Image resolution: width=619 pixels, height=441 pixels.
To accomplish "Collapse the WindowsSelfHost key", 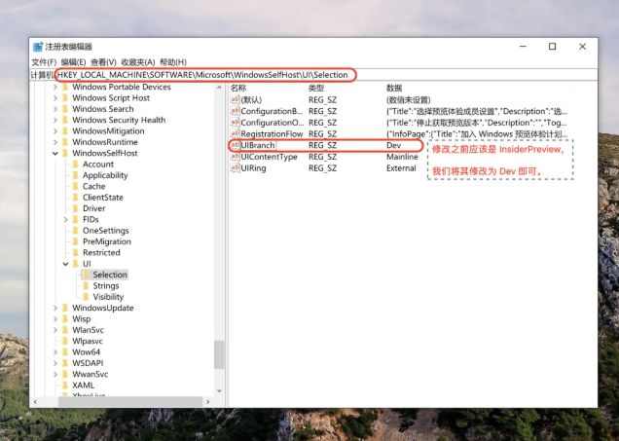I will coord(55,153).
